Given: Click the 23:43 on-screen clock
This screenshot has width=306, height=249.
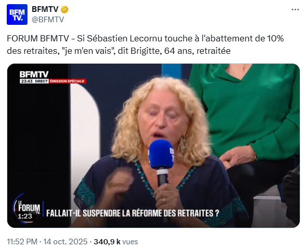Looking at the screenshot, I should pyautogui.click(x=27, y=81).
